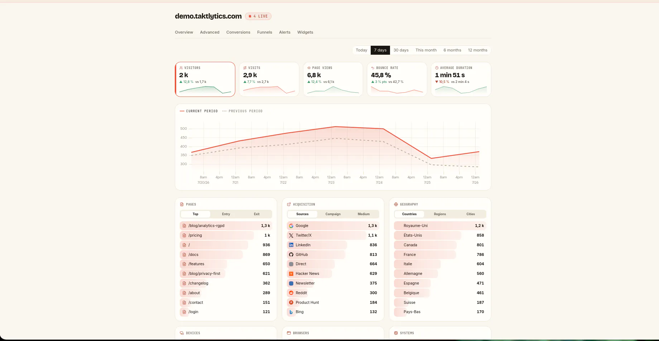Click the /features page row

click(226, 264)
